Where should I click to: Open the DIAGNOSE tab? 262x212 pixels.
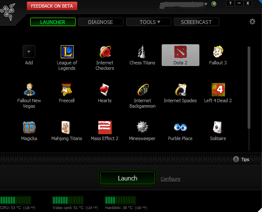point(101,22)
